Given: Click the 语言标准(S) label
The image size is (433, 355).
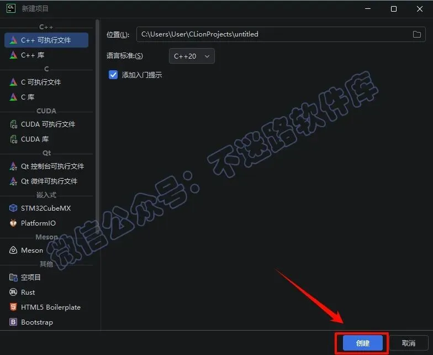Looking at the screenshot, I should pyautogui.click(x=125, y=56).
